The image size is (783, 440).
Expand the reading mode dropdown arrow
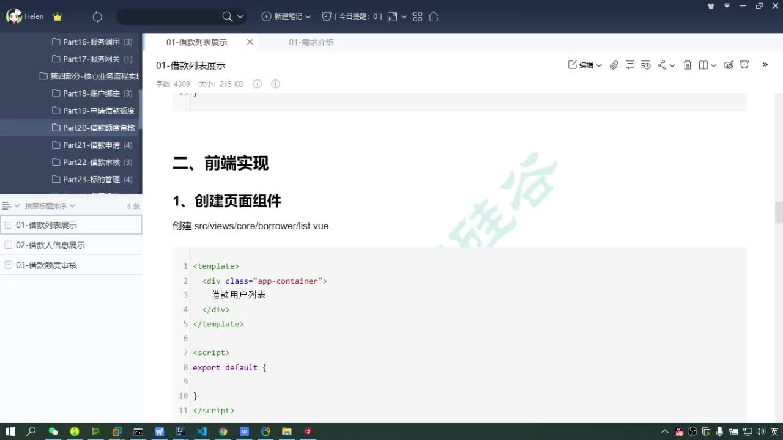tap(713, 65)
